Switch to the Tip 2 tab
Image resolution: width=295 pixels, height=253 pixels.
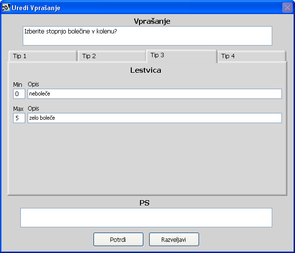tap(112, 56)
